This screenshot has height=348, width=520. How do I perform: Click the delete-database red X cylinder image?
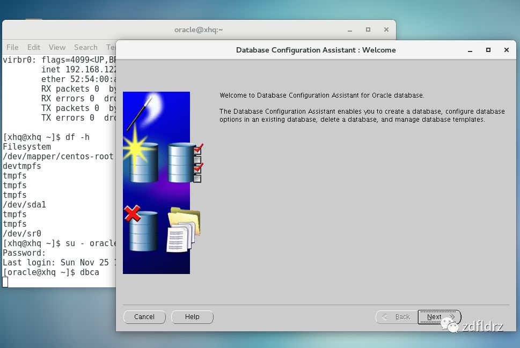tap(141, 228)
